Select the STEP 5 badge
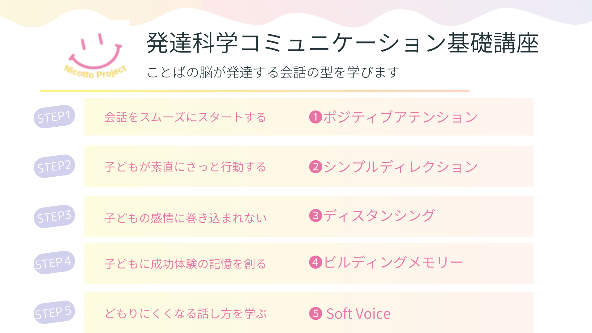Image resolution: width=592 pixels, height=333 pixels. (x=54, y=312)
